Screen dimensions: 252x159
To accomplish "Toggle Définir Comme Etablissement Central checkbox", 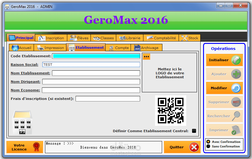I will click(194, 131).
